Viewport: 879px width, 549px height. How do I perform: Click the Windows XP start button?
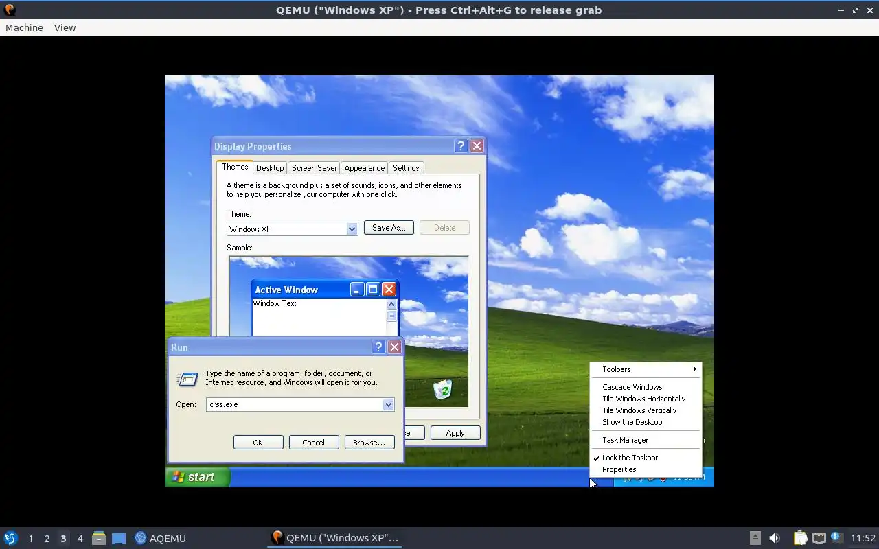[198, 477]
